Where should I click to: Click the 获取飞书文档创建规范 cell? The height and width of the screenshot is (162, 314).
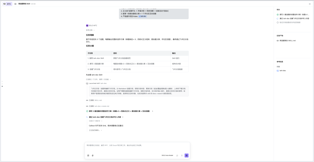tap(141, 58)
